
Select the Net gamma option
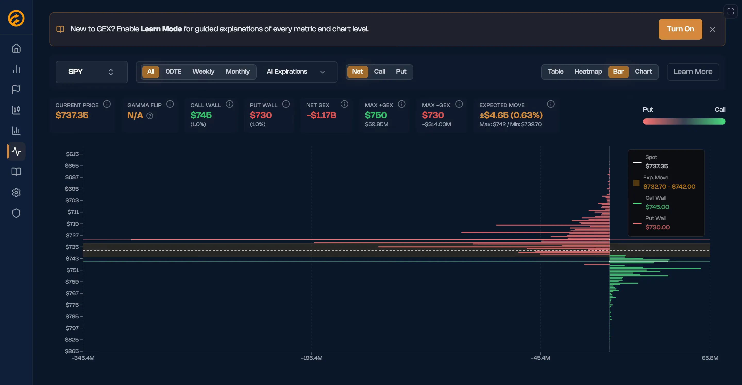[x=357, y=72]
